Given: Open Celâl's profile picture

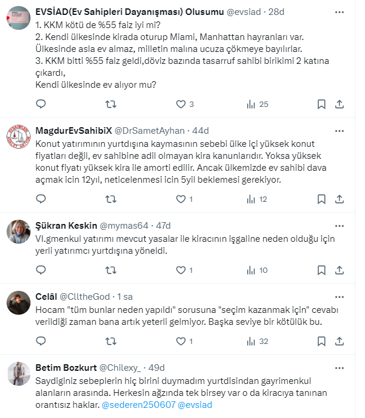Looking at the screenshot, I should coord(19,303).
